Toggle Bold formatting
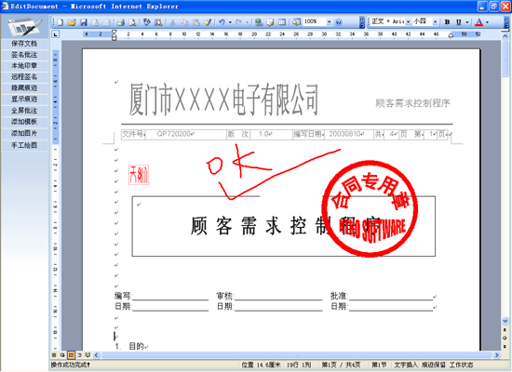Screen dimensions: 512x372 coord(448,22)
